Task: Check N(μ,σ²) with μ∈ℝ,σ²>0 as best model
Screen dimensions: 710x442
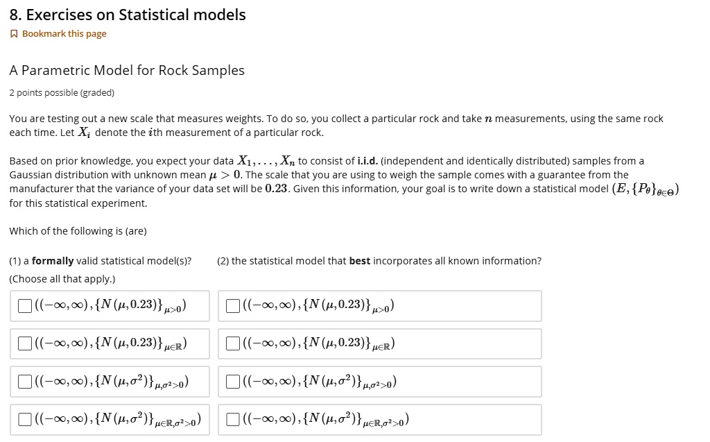Action: click(232, 418)
